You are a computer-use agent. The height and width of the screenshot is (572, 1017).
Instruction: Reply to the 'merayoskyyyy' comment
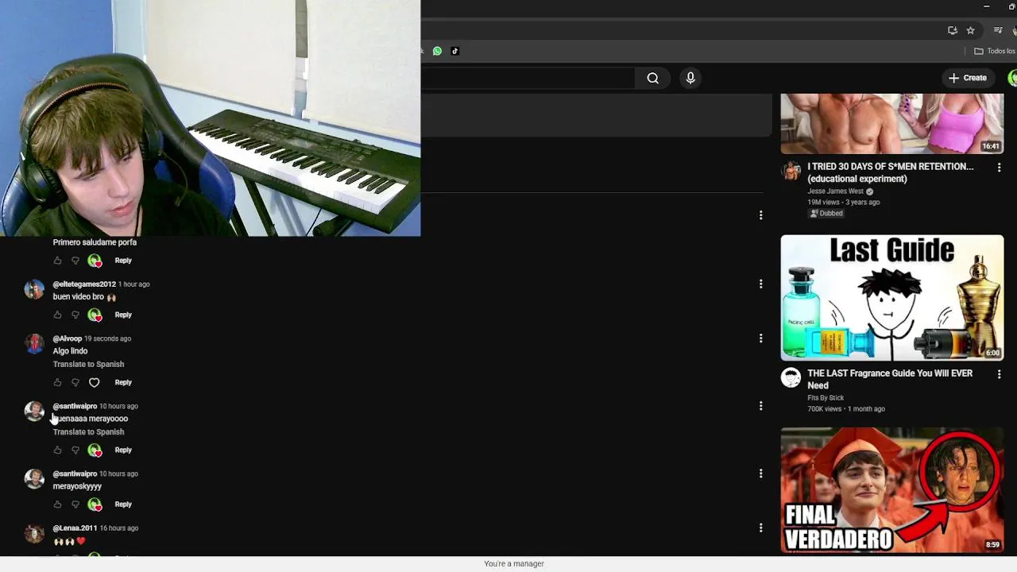tap(123, 504)
